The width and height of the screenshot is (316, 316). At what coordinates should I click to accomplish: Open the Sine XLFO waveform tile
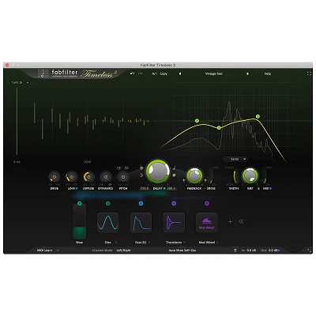(x=107, y=223)
